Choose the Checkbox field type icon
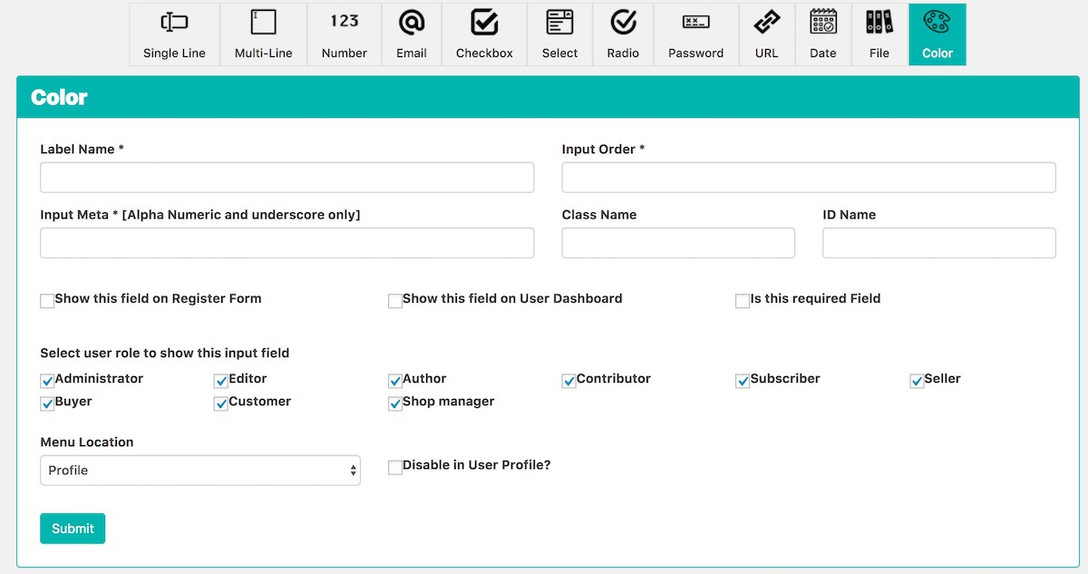 (x=484, y=24)
